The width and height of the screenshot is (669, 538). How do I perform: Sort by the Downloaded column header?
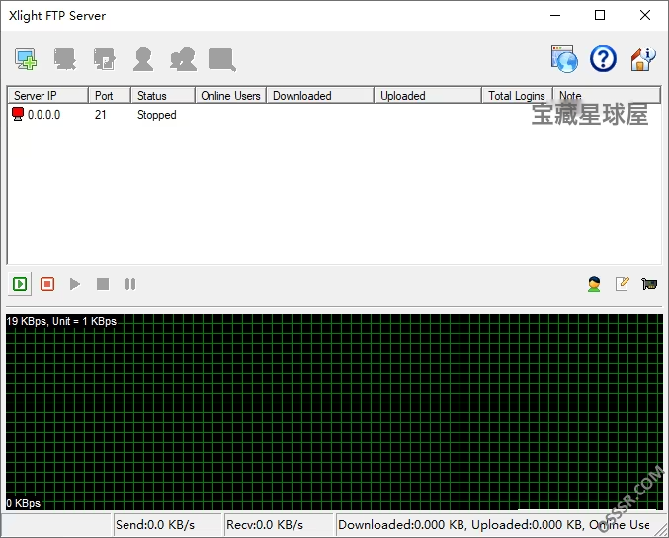(320, 95)
